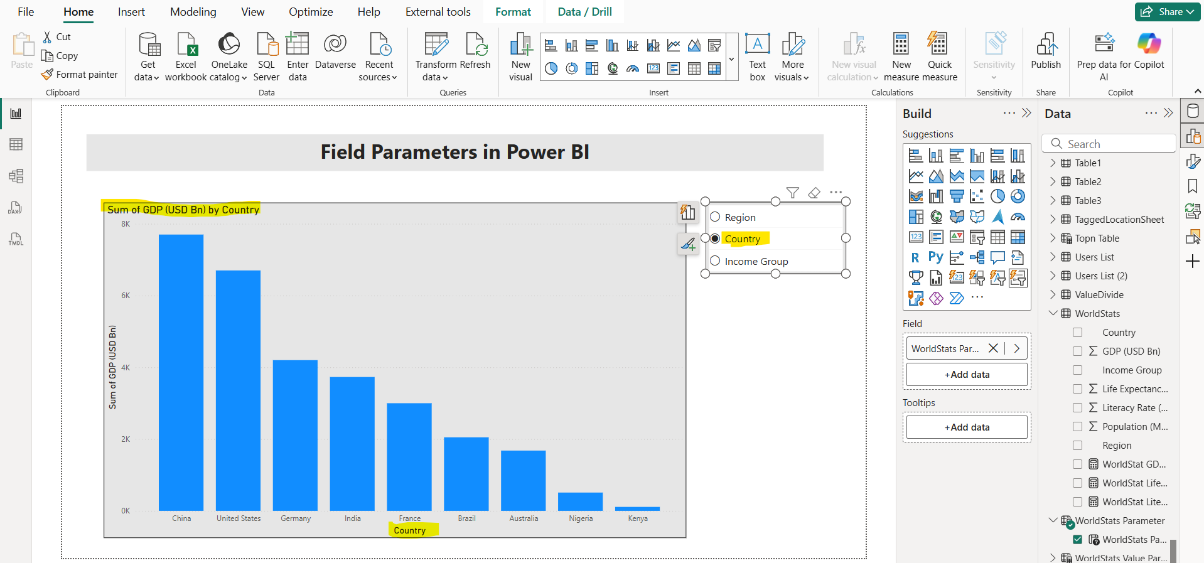The image size is (1204, 563).
Task: Click Add data under Field
Action: pyautogui.click(x=967, y=375)
